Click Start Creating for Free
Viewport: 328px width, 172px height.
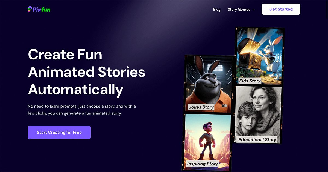click(59, 132)
